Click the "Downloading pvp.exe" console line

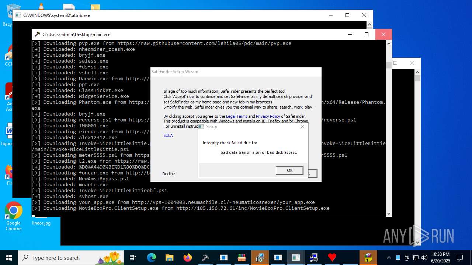pyautogui.click(x=162, y=43)
